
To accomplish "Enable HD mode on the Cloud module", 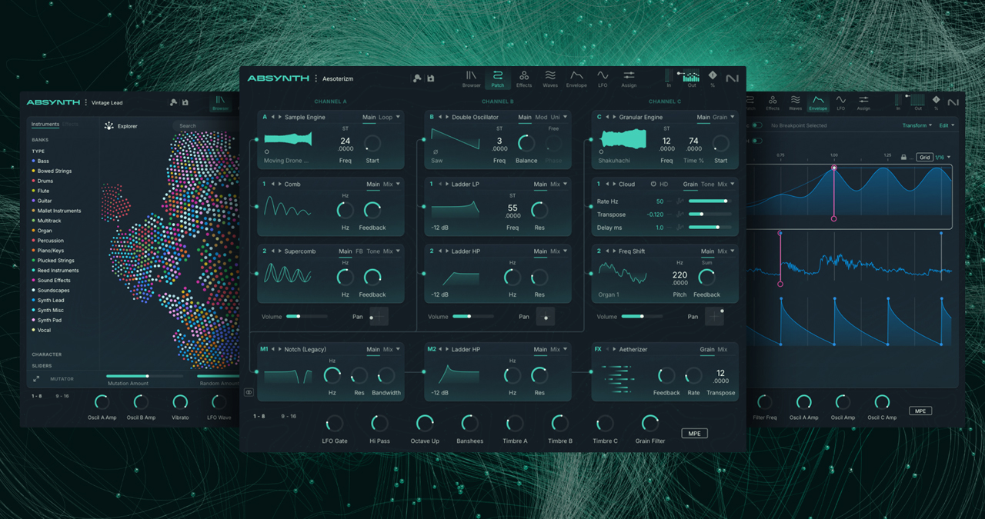I will point(663,184).
